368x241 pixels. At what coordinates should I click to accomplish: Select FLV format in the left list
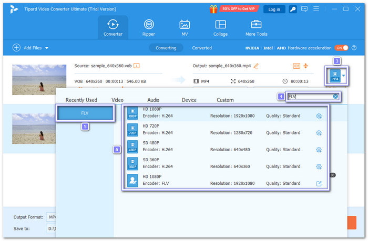point(85,113)
